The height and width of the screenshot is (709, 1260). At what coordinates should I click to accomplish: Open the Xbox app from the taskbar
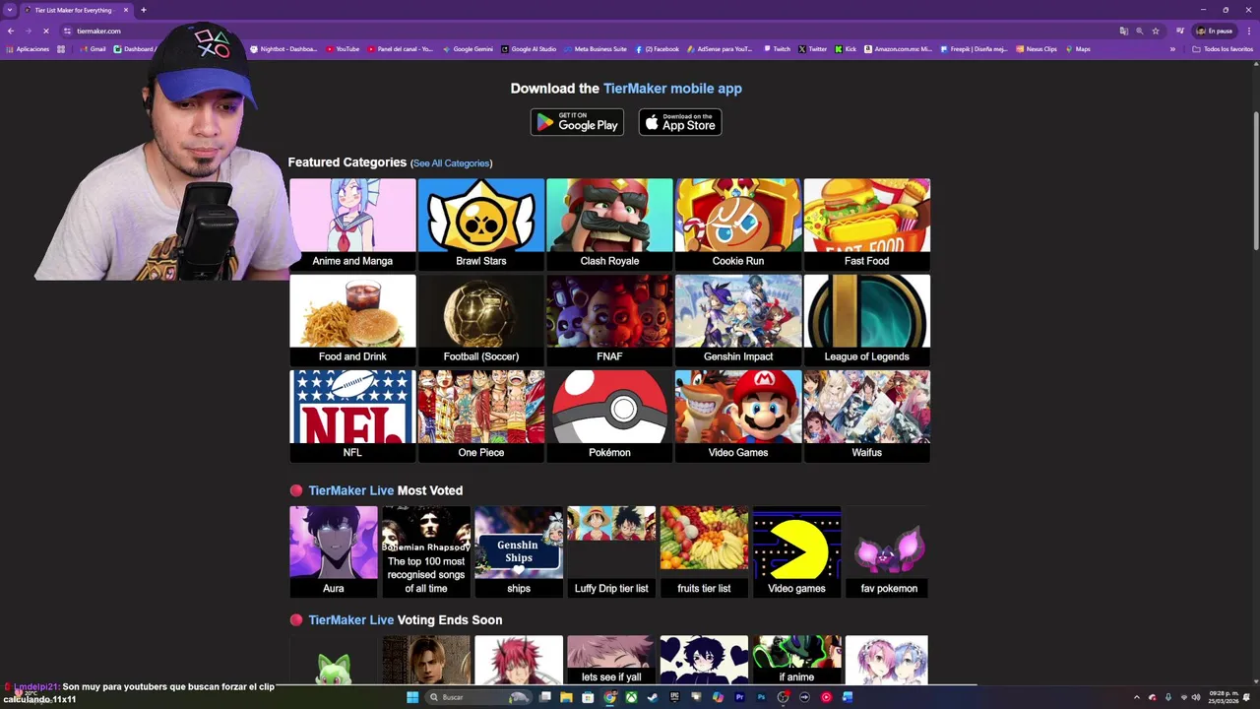(631, 697)
